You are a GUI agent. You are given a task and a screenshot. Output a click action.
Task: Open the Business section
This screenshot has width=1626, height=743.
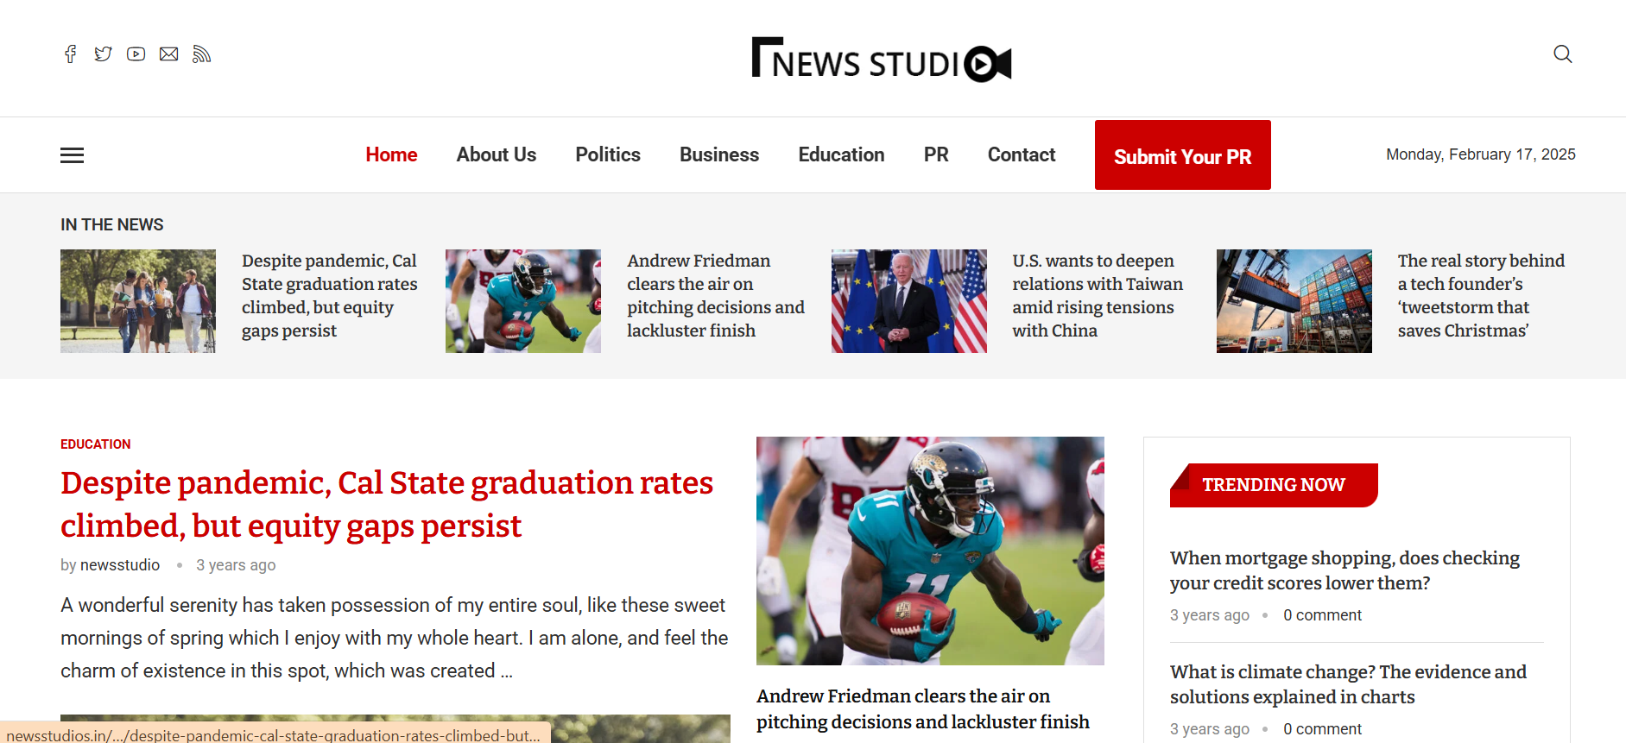click(x=718, y=155)
